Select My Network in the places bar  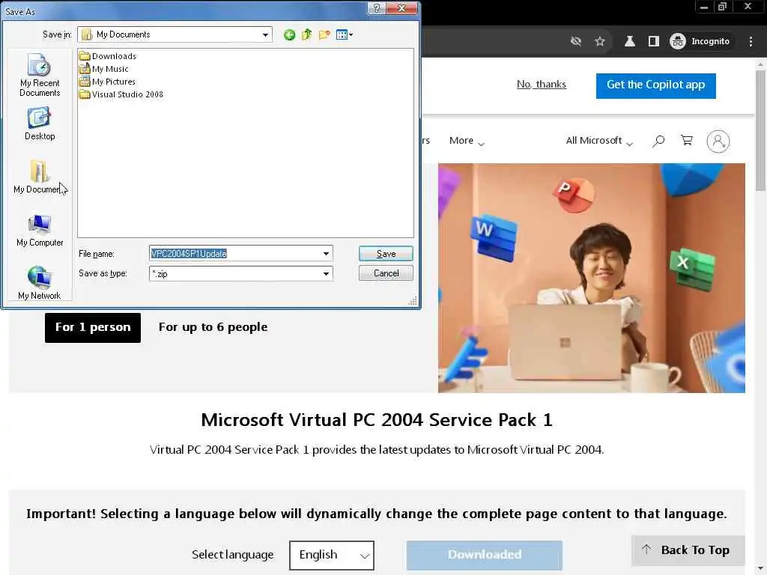point(39,283)
